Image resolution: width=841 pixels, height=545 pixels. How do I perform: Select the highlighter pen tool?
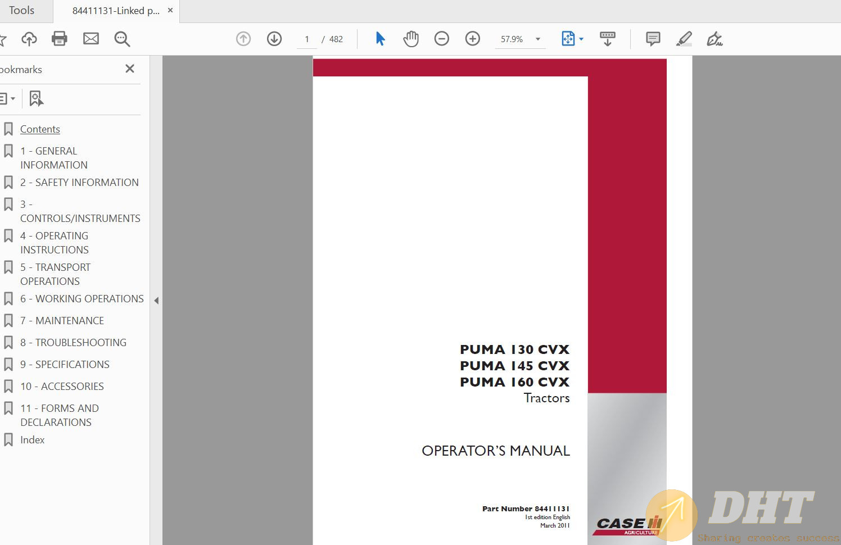pyautogui.click(x=684, y=39)
